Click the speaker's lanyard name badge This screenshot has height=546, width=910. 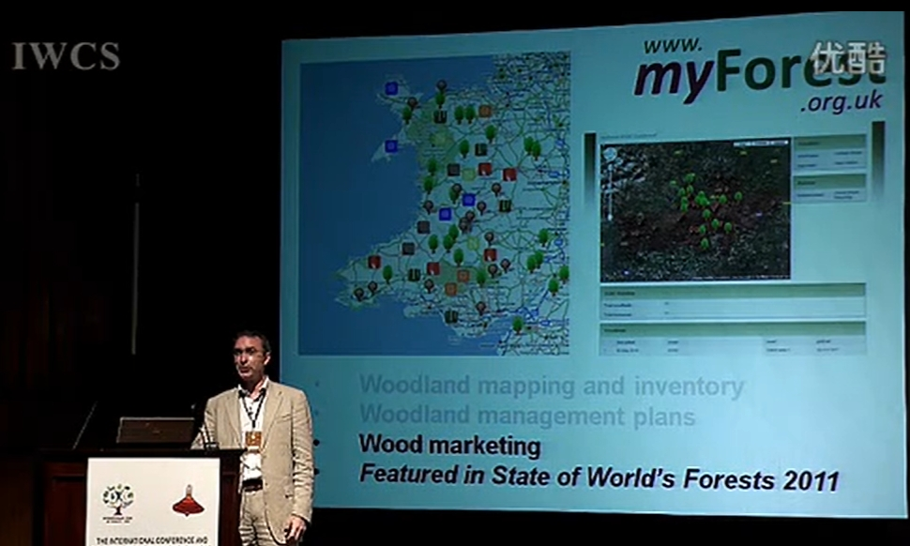253,439
